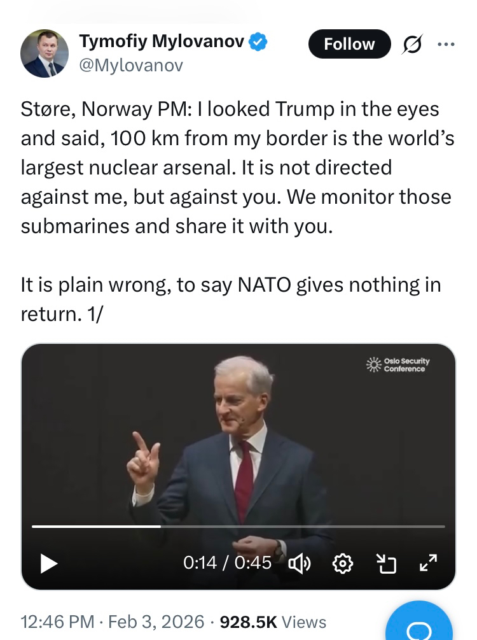View the 928.5K Views count
477x640 pixels.
[273, 622]
